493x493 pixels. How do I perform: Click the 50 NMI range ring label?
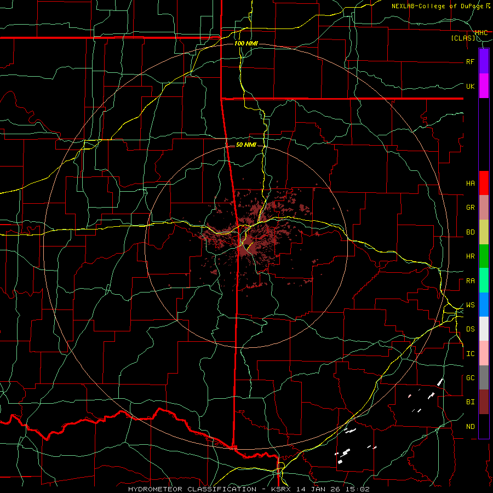tap(246, 145)
